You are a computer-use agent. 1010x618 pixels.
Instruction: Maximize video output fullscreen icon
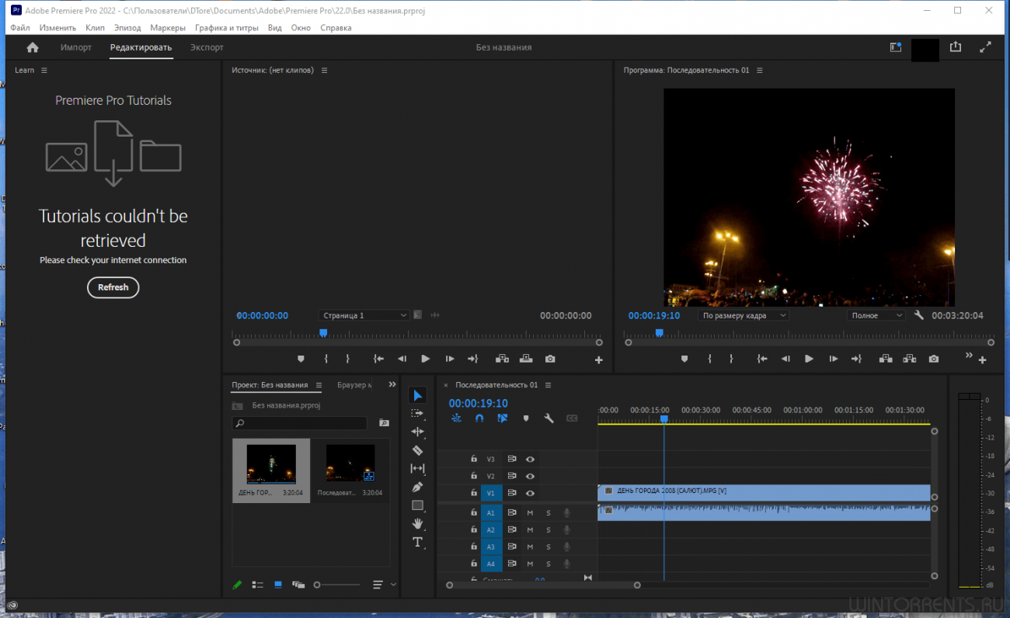click(x=985, y=47)
